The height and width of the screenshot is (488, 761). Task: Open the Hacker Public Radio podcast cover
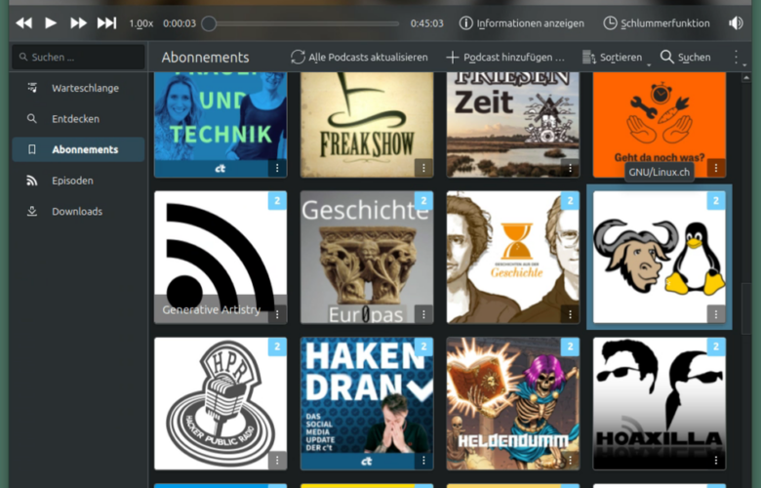[220, 403]
